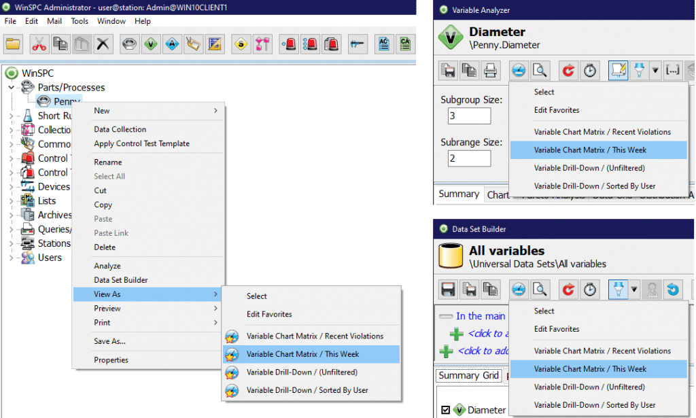The height and width of the screenshot is (418, 696).
Task: Select Data Collection from the context menu
Action: tap(120, 129)
